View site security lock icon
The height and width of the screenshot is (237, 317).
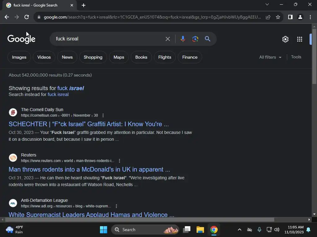pyautogui.click(x=39, y=17)
